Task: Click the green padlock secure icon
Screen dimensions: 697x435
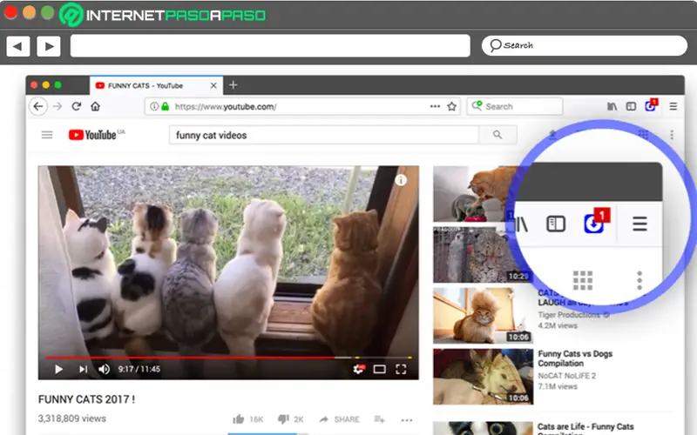Action: pos(165,106)
